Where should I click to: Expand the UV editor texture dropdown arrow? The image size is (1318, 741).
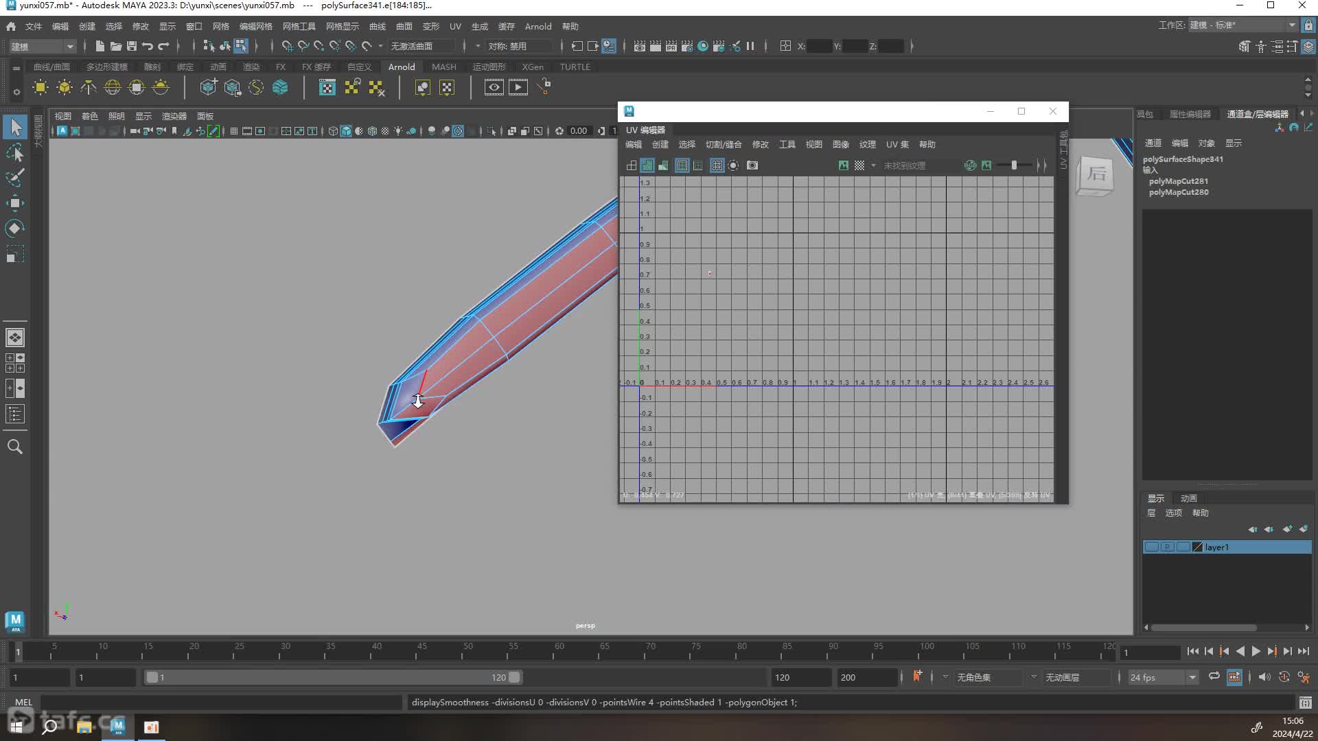coord(873,165)
